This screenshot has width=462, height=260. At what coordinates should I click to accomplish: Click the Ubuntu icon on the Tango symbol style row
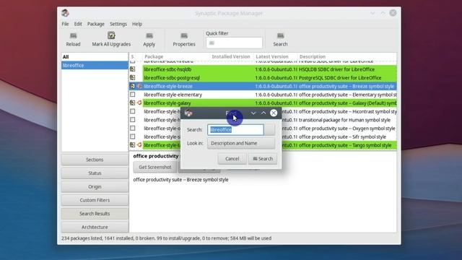pos(139,145)
